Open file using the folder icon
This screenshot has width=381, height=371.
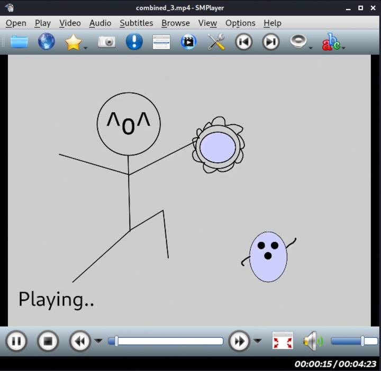click(19, 42)
